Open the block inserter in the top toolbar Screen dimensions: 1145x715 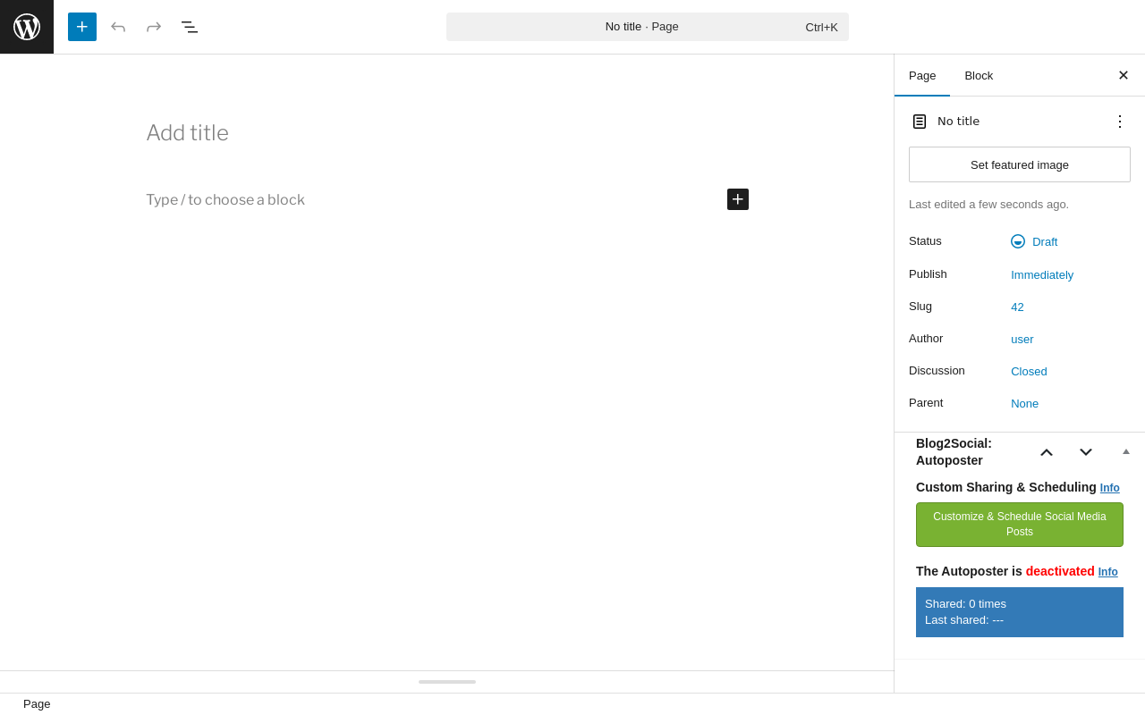82,27
